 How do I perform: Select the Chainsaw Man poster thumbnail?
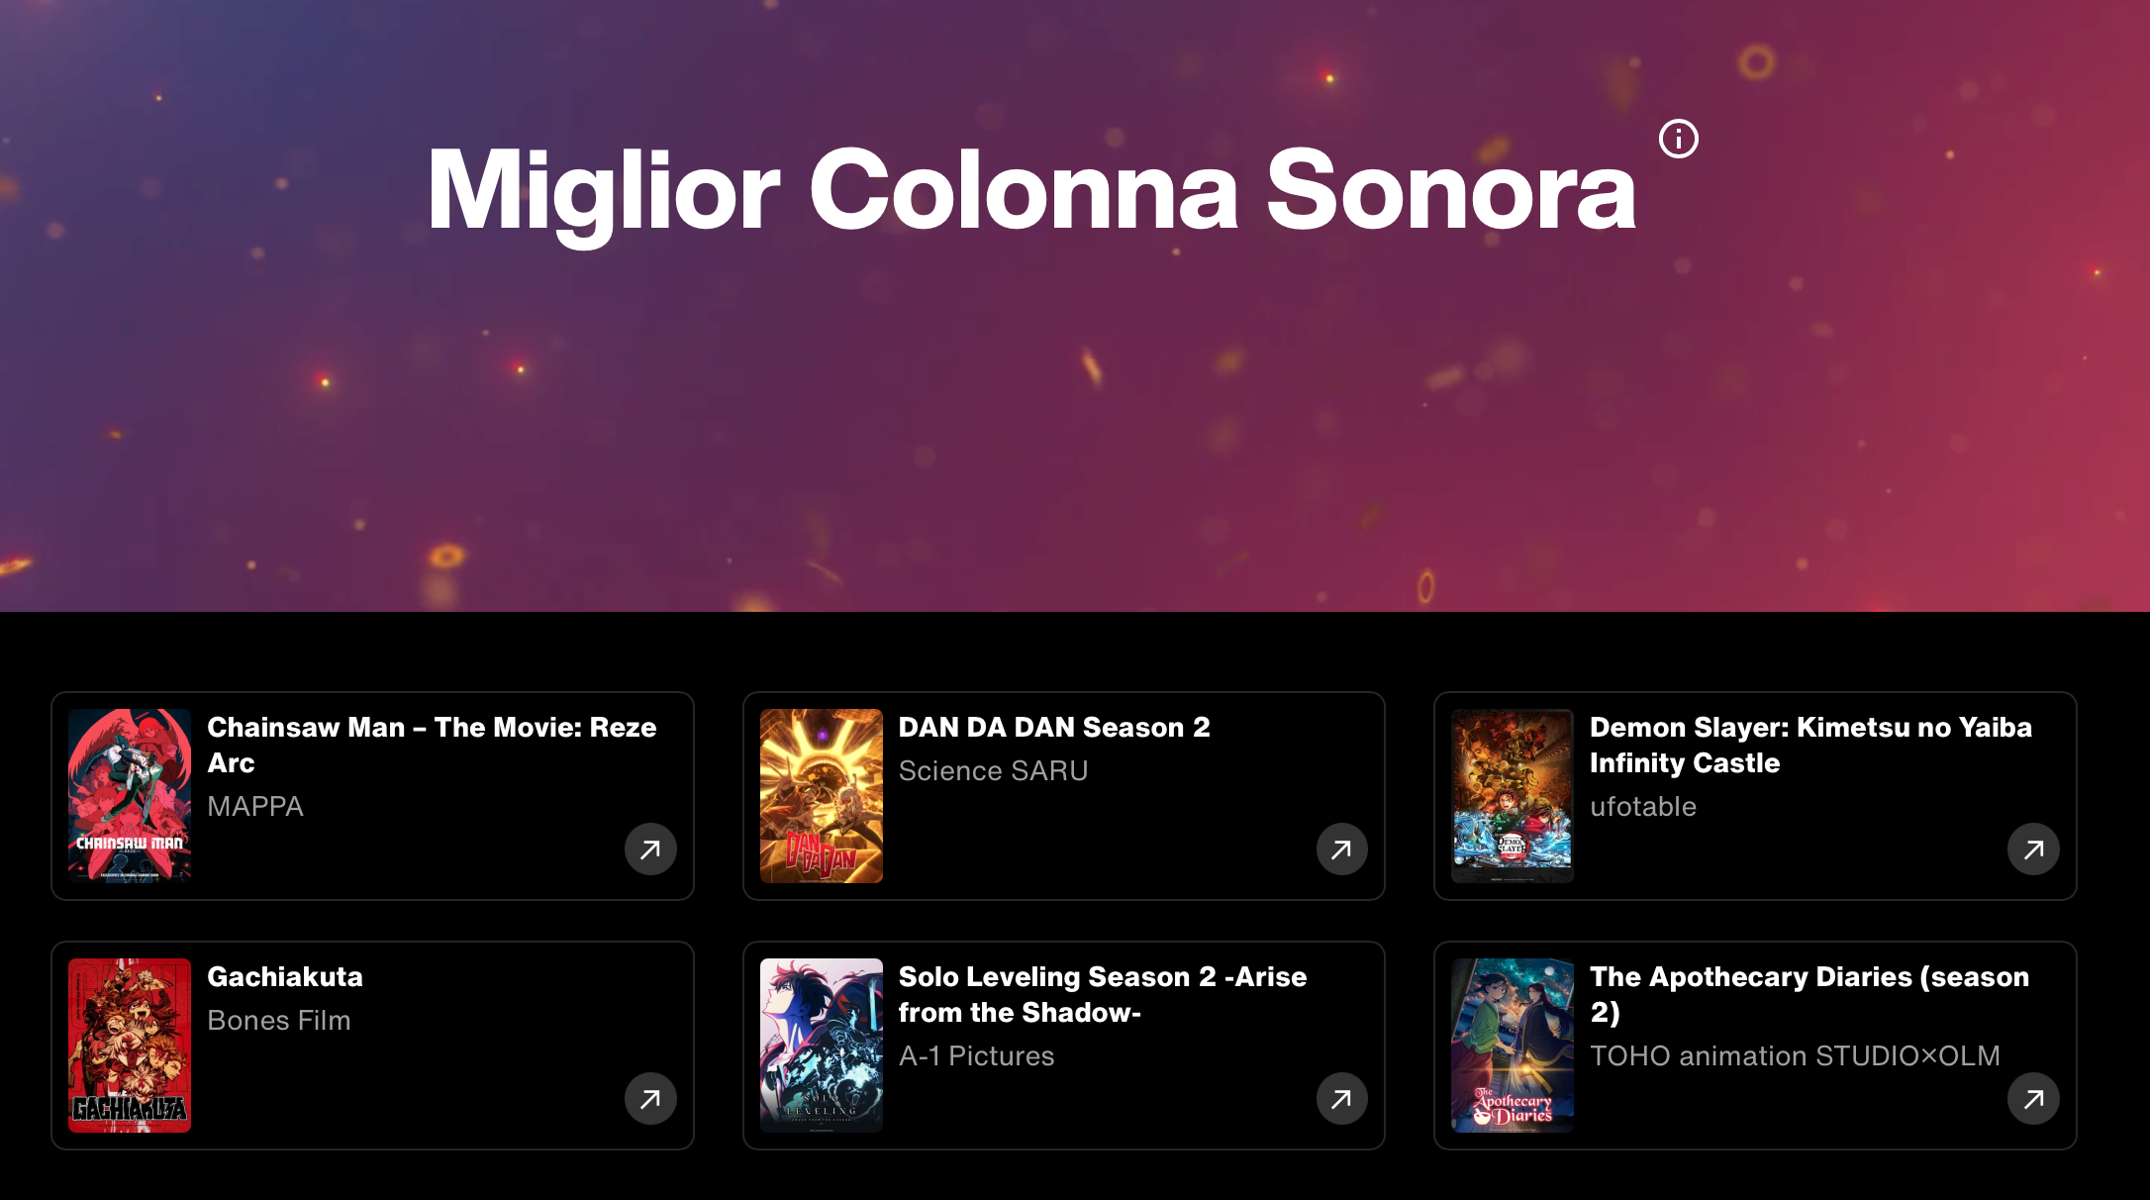(x=130, y=795)
